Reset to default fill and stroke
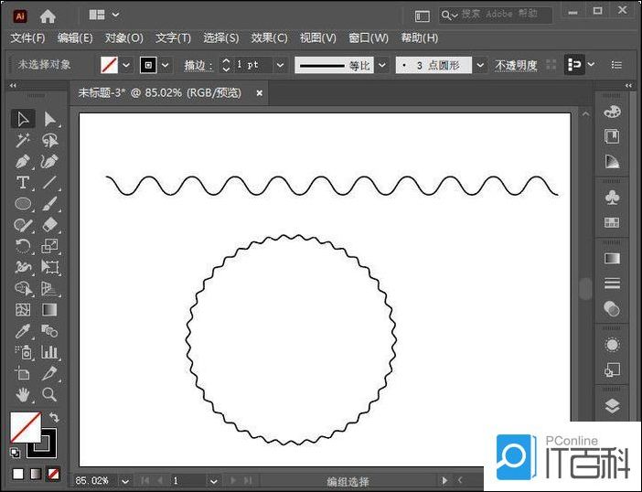Image resolution: width=642 pixels, height=492 pixels. click(15, 452)
